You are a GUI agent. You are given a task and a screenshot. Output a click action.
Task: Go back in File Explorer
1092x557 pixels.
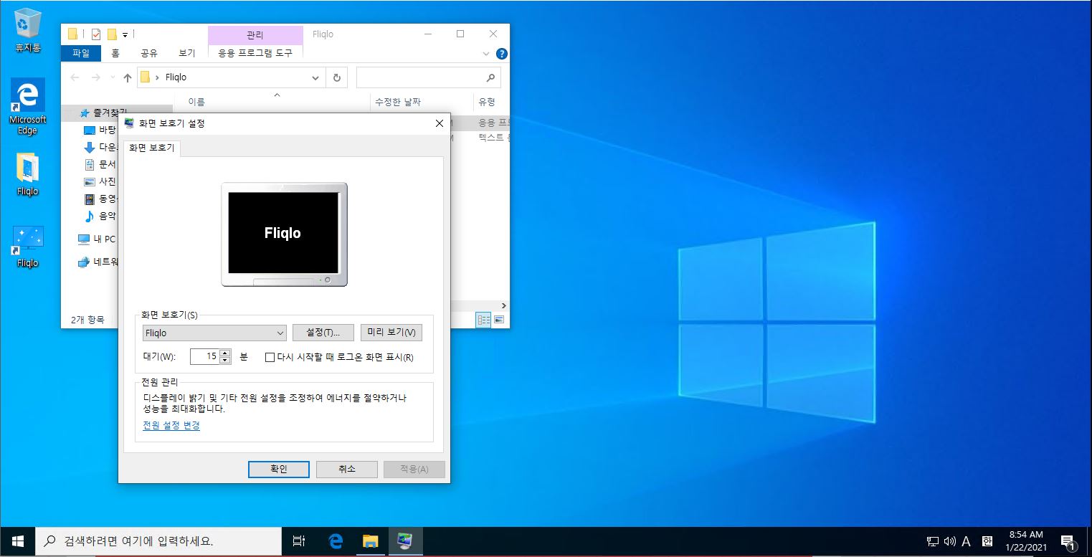pyautogui.click(x=75, y=77)
